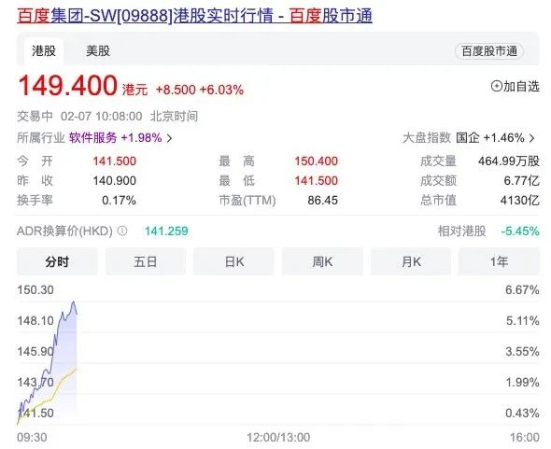Click the 国企 +1.46% index label
The height and width of the screenshot is (449, 551).
490,138
